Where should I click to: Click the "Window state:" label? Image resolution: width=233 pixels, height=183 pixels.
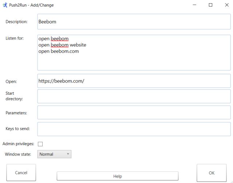coord(18,154)
